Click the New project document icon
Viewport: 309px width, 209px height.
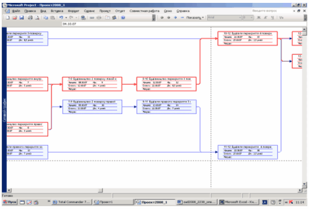[7, 18]
